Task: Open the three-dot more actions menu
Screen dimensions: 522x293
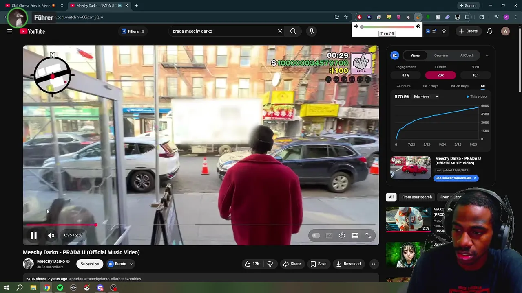Action: point(374,264)
